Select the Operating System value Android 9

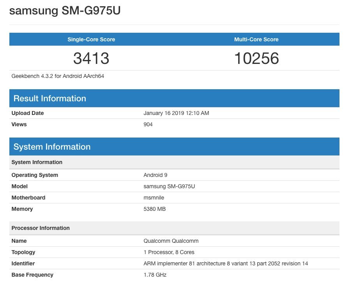[156, 175]
